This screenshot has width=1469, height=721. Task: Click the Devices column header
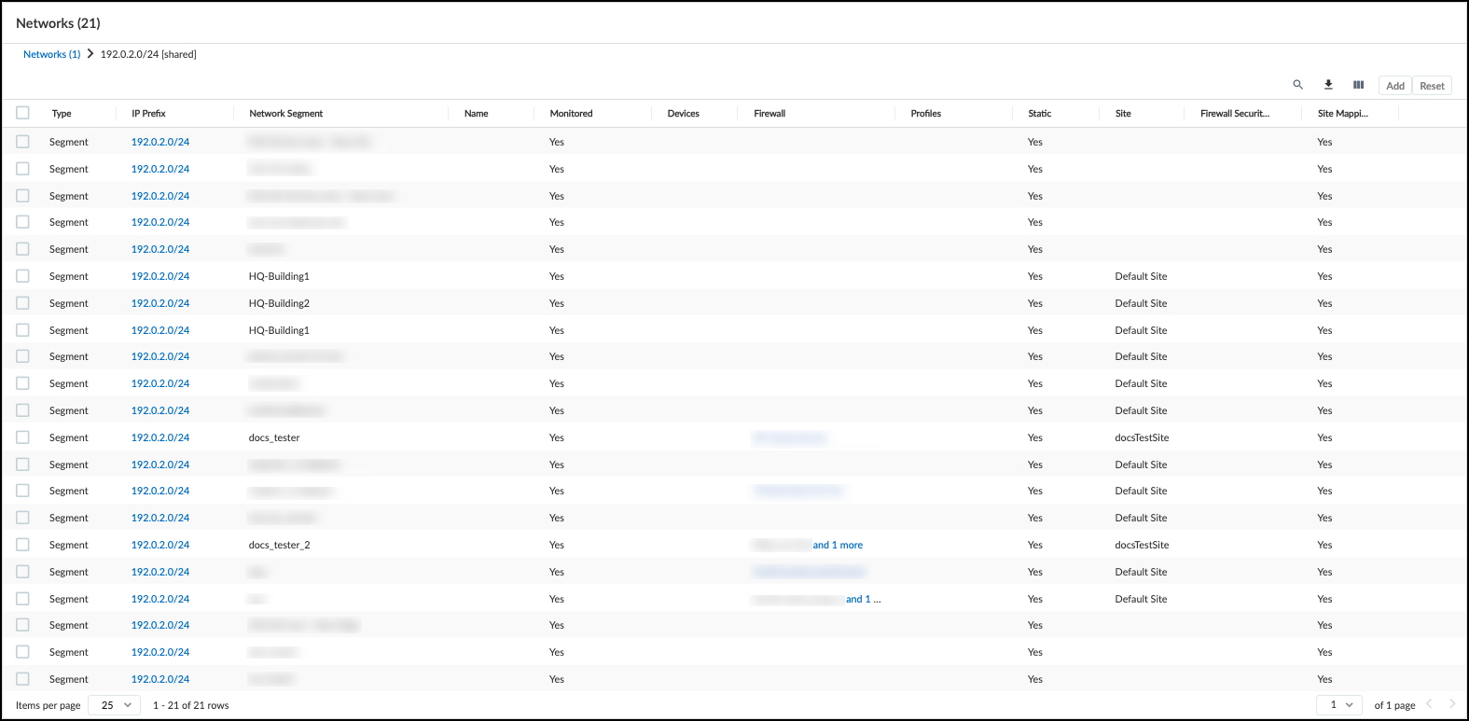[683, 114]
